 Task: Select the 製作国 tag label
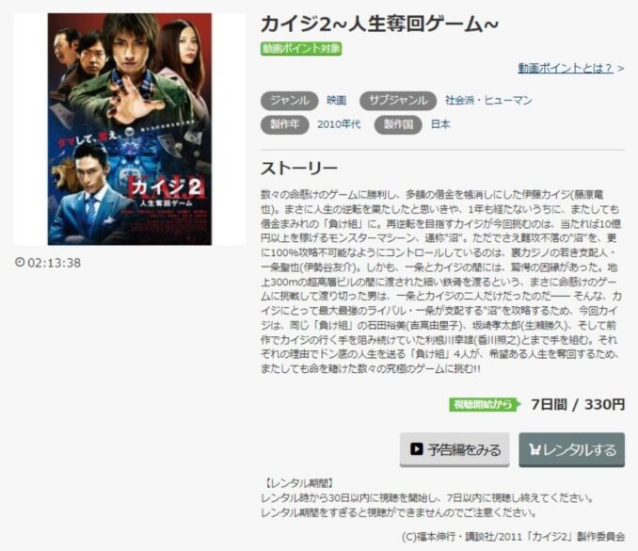point(398,124)
